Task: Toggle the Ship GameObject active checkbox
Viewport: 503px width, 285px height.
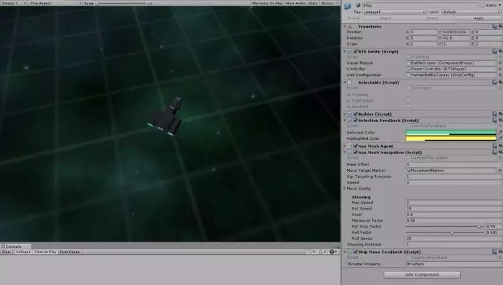Action: click(x=358, y=5)
